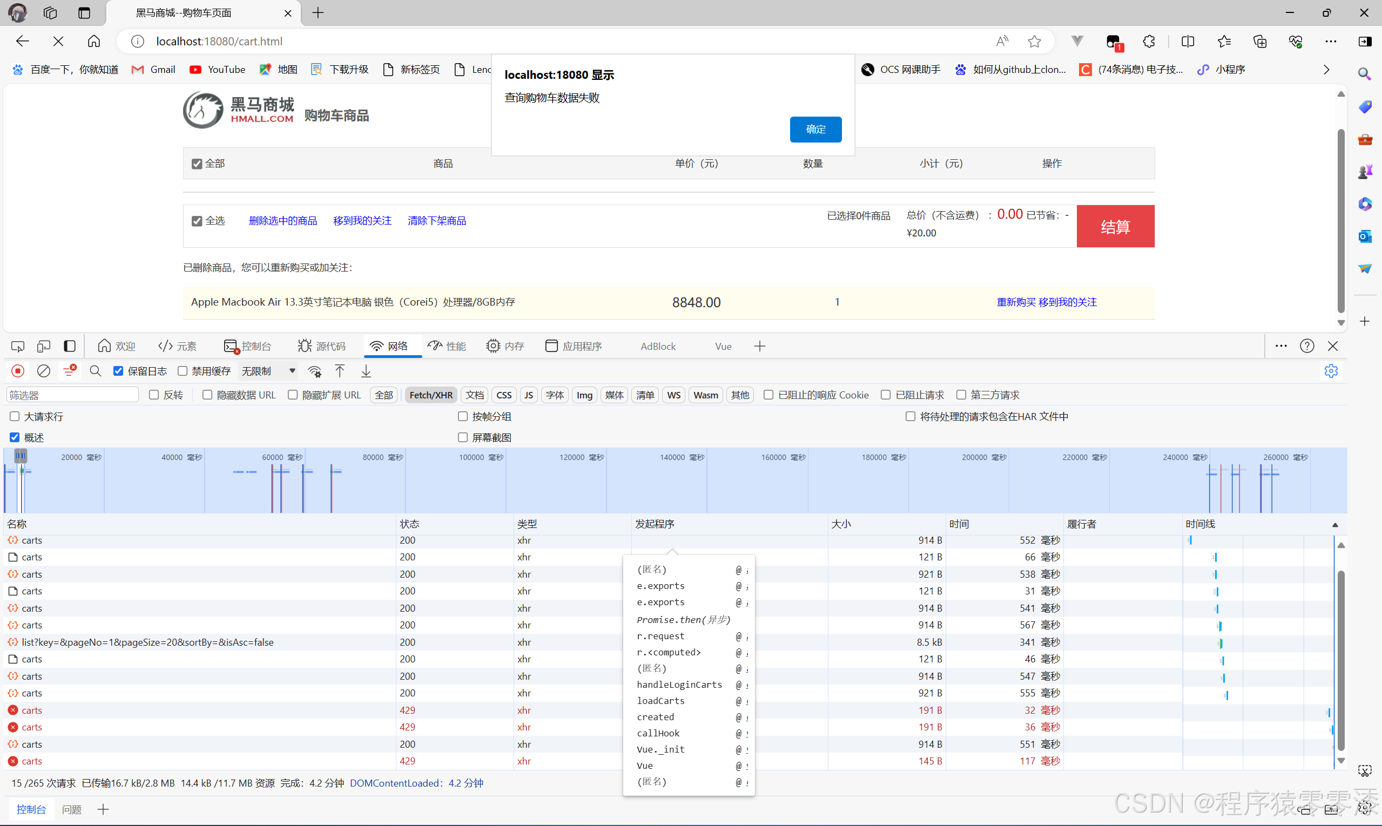
Task: Open tab actions menu icon
Action: (x=84, y=13)
